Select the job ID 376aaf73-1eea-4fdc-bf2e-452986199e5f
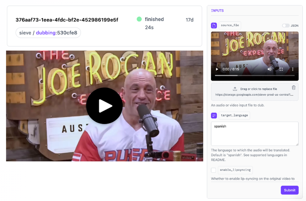The width and height of the screenshot is (306, 201). [67, 20]
